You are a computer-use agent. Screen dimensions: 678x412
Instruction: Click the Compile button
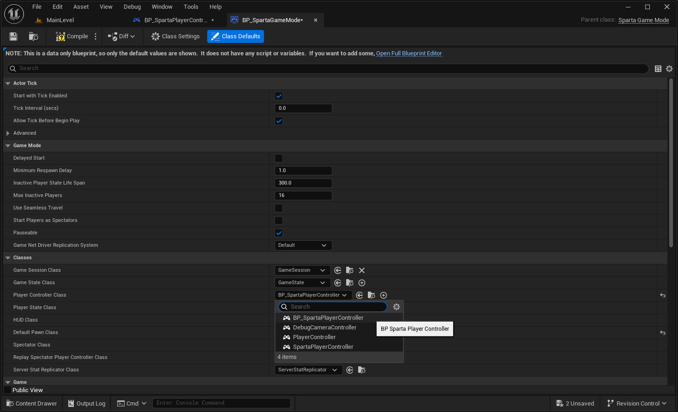click(72, 36)
